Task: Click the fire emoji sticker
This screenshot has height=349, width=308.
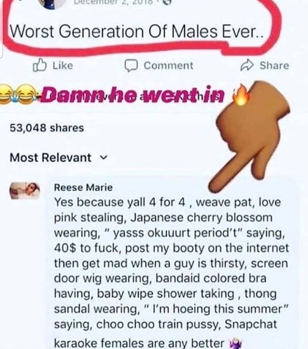Action: point(241,95)
